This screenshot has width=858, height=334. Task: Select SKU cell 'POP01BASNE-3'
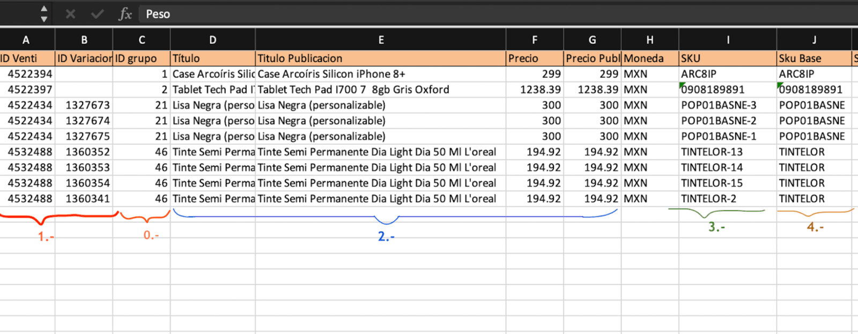728,105
